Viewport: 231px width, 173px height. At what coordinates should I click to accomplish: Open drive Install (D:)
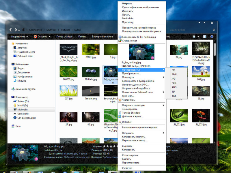click(x=23, y=105)
